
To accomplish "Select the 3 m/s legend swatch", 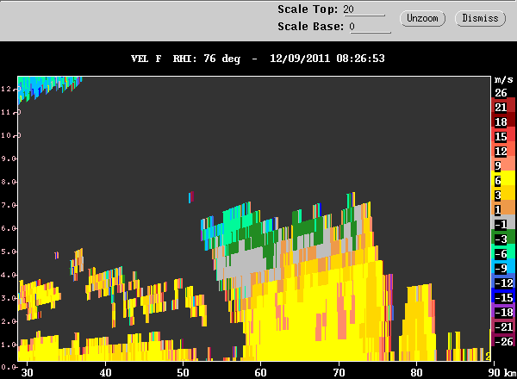I will 503,193.
